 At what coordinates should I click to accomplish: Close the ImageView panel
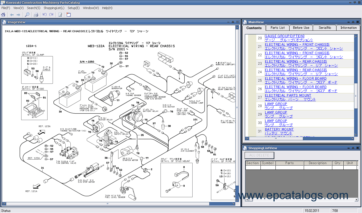pos(237,22)
